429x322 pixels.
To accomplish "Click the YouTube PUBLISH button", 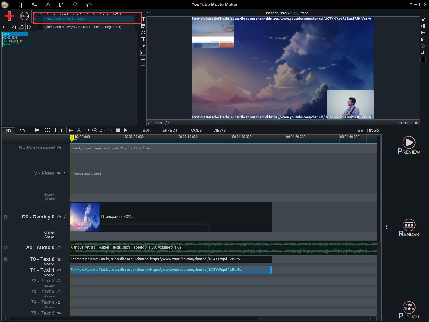I will coord(409,310).
